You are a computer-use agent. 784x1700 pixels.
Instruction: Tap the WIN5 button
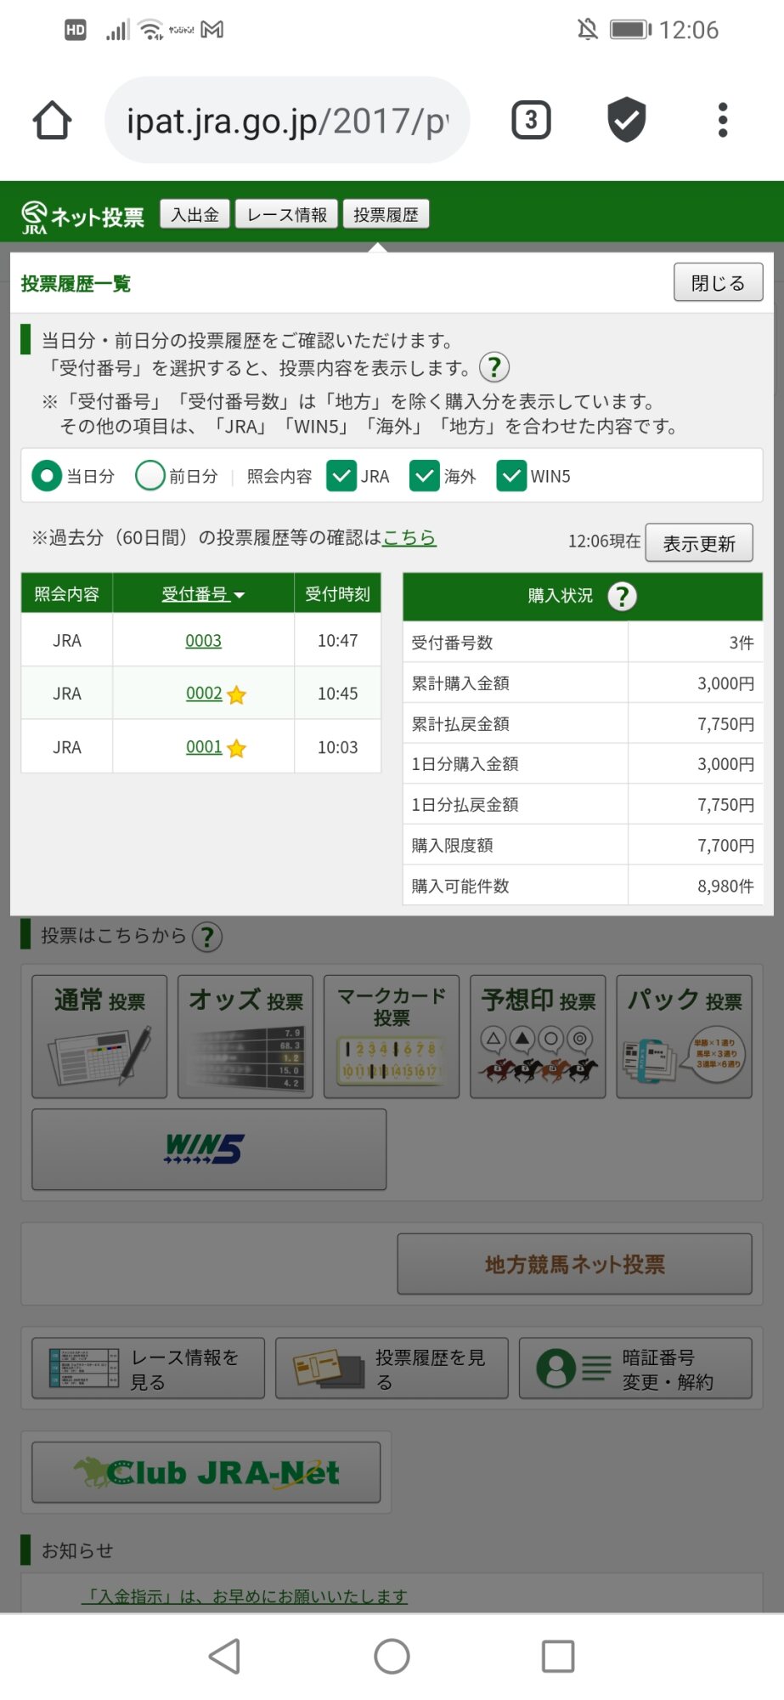209,1149
